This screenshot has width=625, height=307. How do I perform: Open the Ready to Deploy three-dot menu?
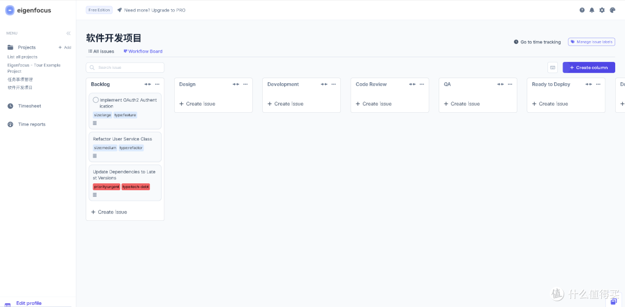(x=598, y=84)
